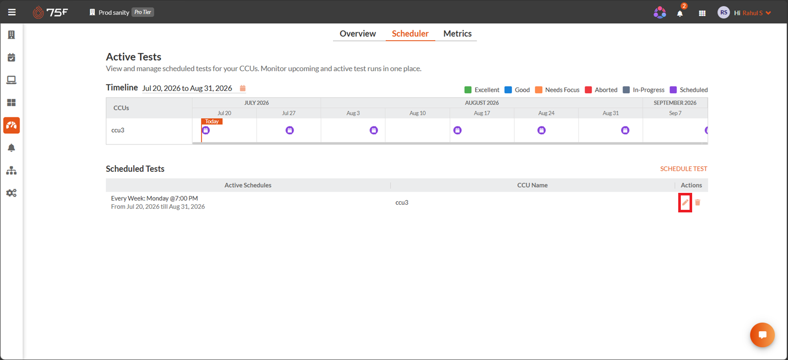
Task: Open the building sidebar icon
Action: point(11,35)
